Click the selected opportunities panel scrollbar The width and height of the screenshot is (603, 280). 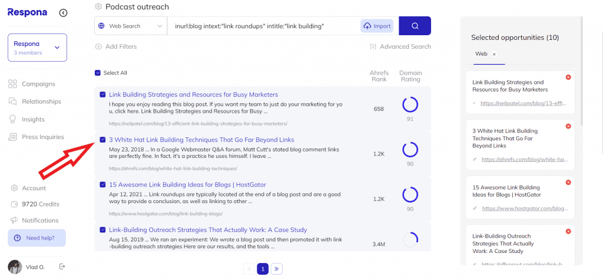pos(581,71)
